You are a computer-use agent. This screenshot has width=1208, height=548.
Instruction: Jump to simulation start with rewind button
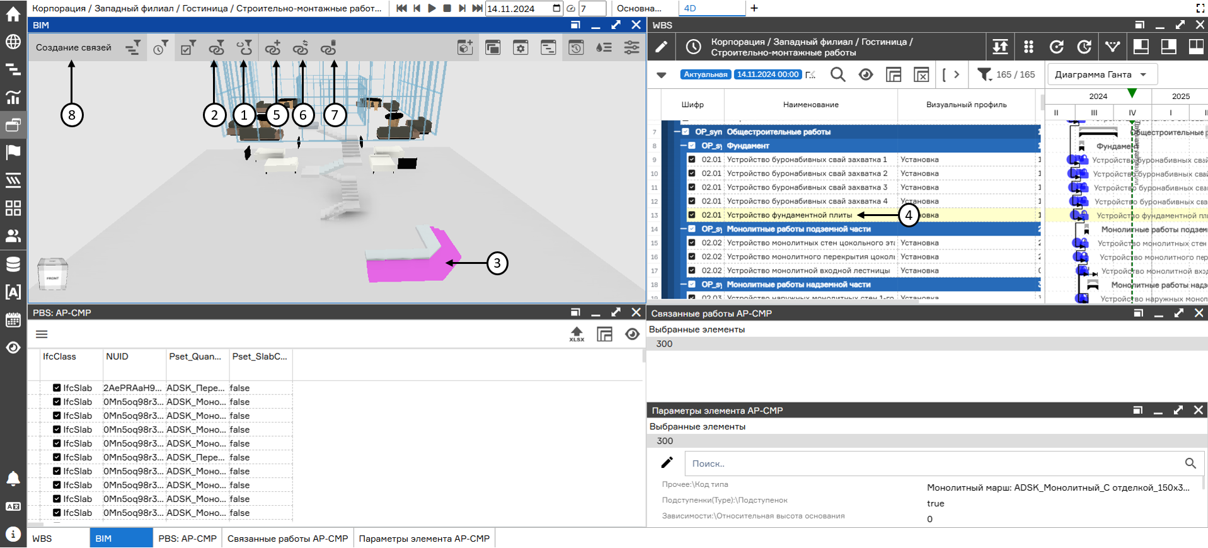pyautogui.click(x=401, y=8)
